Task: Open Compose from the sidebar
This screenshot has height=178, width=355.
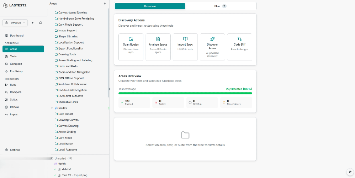Action: (23, 64)
